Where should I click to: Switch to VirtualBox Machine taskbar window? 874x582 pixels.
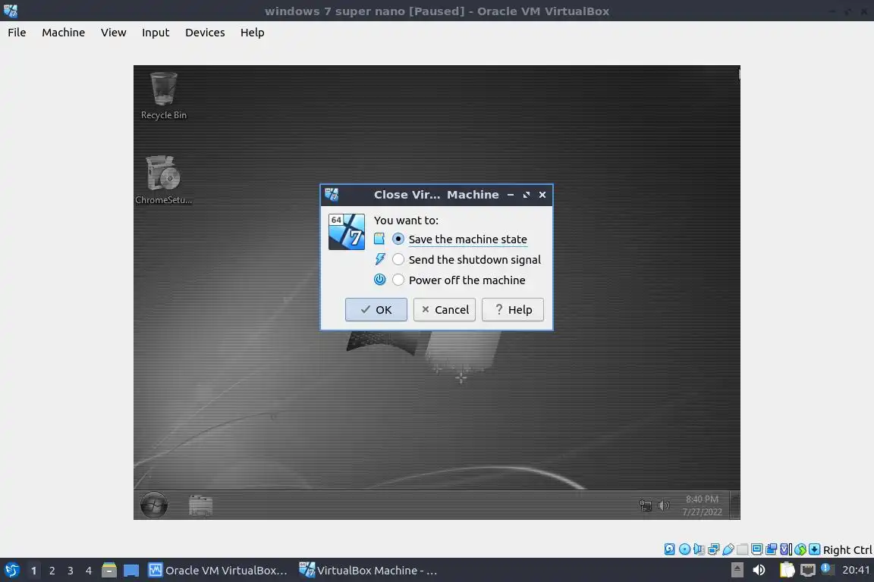pos(369,571)
